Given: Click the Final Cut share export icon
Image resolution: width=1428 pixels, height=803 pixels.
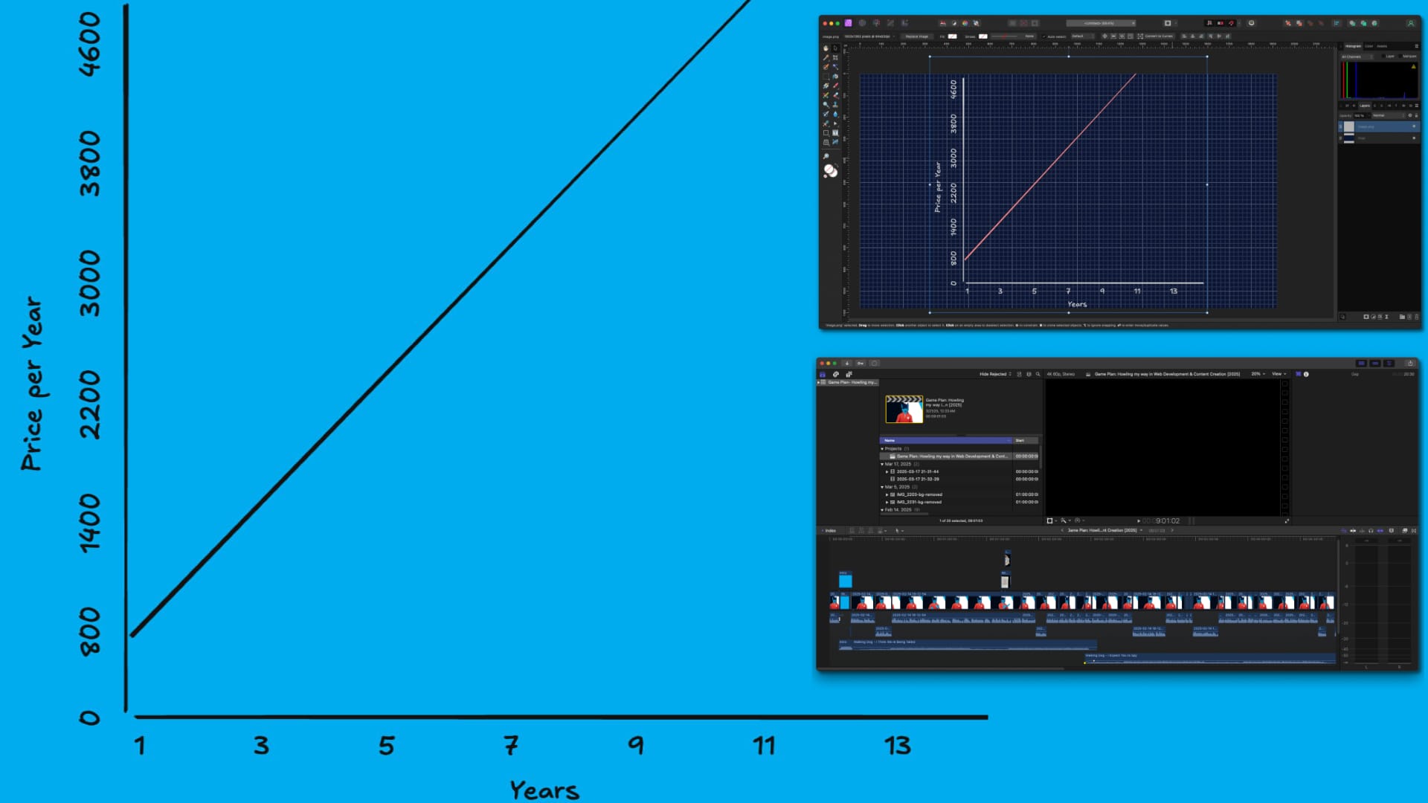Looking at the screenshot, I should point(1409,364).
